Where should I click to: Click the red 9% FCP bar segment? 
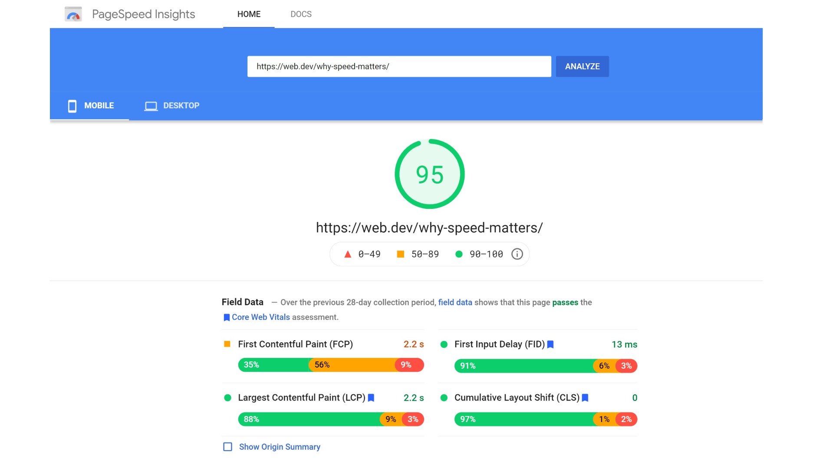409,365
